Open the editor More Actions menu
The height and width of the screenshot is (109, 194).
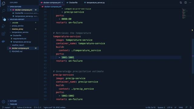click(x=190, y=3)
